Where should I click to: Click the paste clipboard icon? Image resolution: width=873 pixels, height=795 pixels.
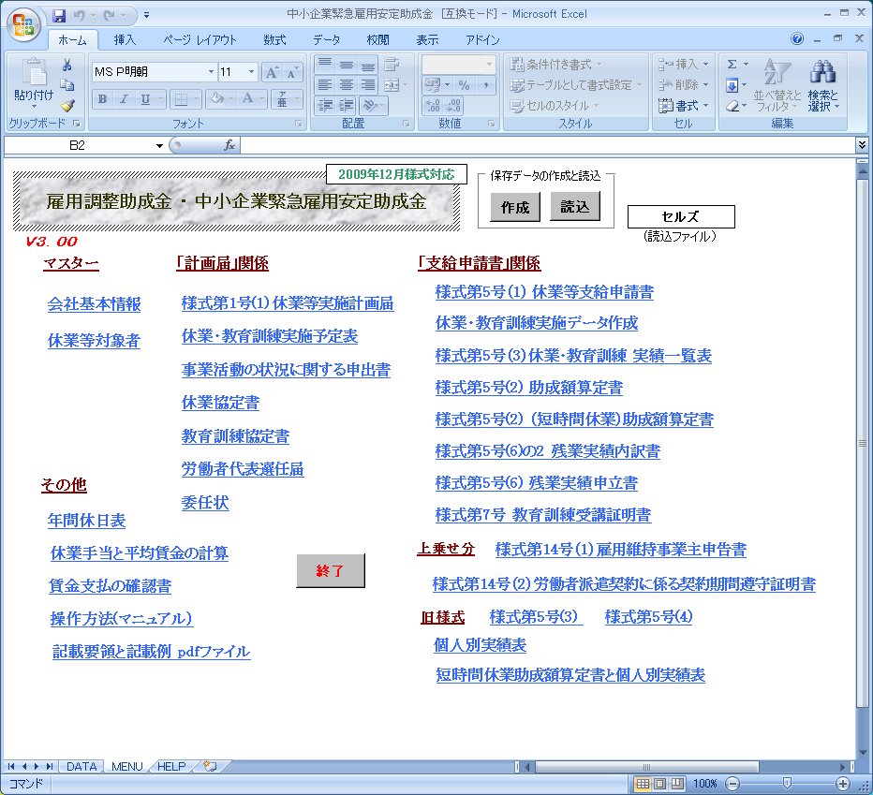click(x=34, y=73)
